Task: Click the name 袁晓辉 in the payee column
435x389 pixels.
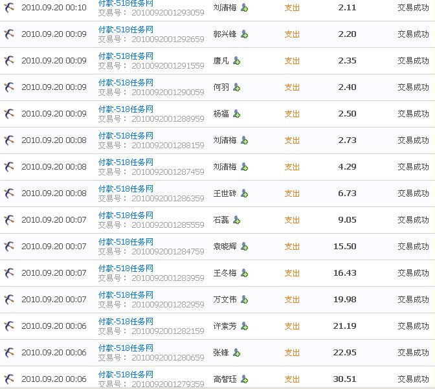Action: coord(225,247)
